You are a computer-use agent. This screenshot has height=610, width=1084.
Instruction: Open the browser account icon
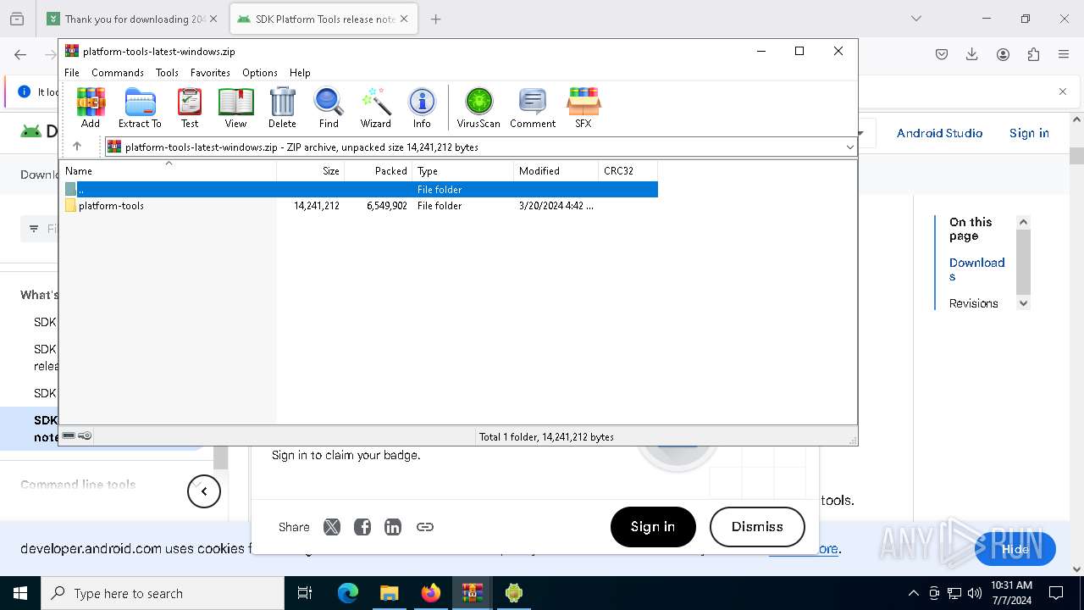point(1003,54)
